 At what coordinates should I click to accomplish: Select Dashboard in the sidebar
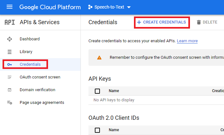click(30, 39)
